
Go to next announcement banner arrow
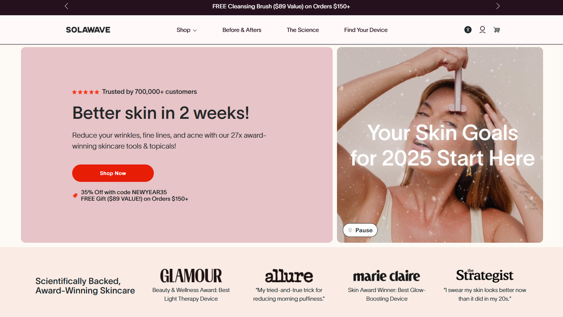(x=498, y=6)
